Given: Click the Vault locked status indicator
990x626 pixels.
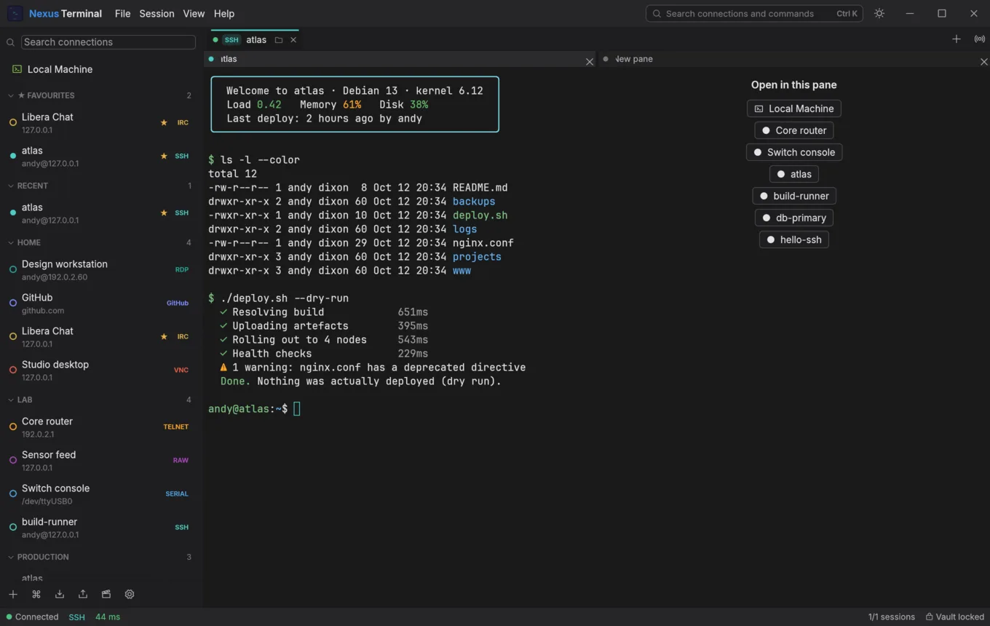Looking at the screenshot, I should (955, 617).
